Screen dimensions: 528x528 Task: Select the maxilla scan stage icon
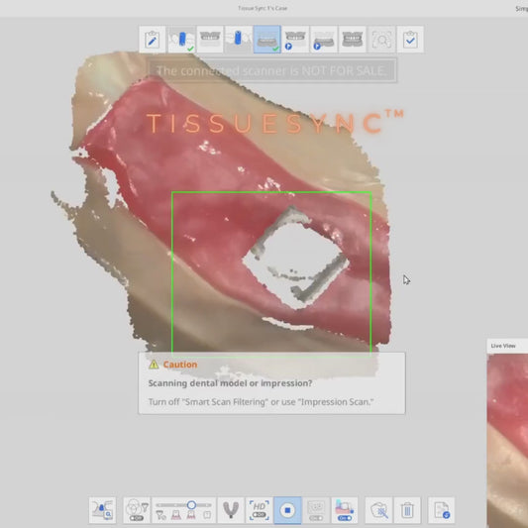[x=210, y=40]
